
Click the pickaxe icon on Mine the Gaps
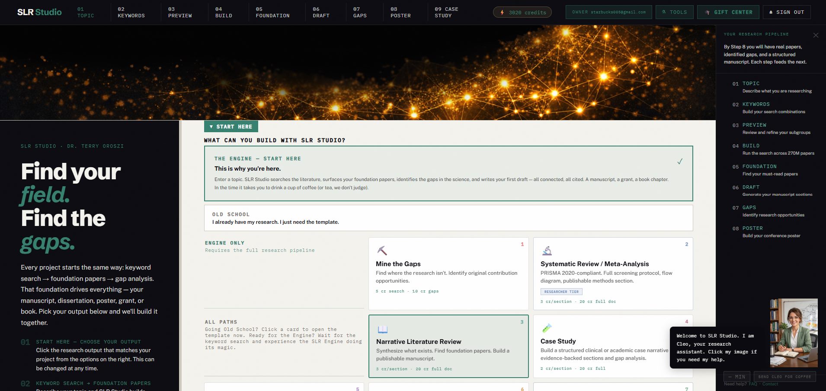coord(382,251)
